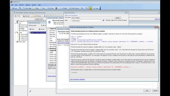This screenshot has height=96, width=170.
Task: Click 'Copy example to clipboard' link
Action: (x=77, y=79)
